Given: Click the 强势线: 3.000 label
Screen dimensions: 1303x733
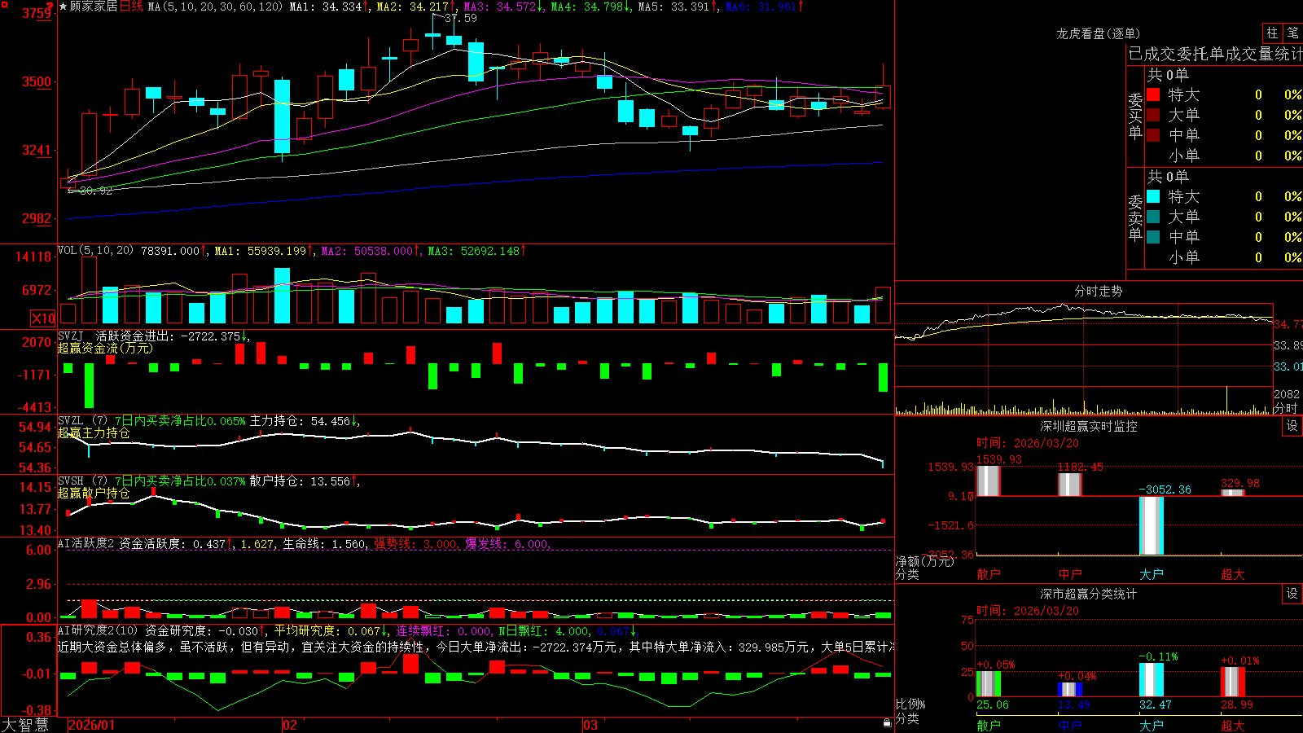Looking at the screenshot, I should [416, 543].
